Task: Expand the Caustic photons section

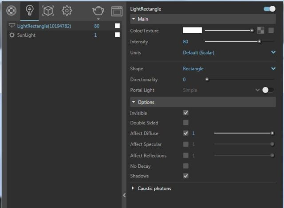Action: pos(154,189)
